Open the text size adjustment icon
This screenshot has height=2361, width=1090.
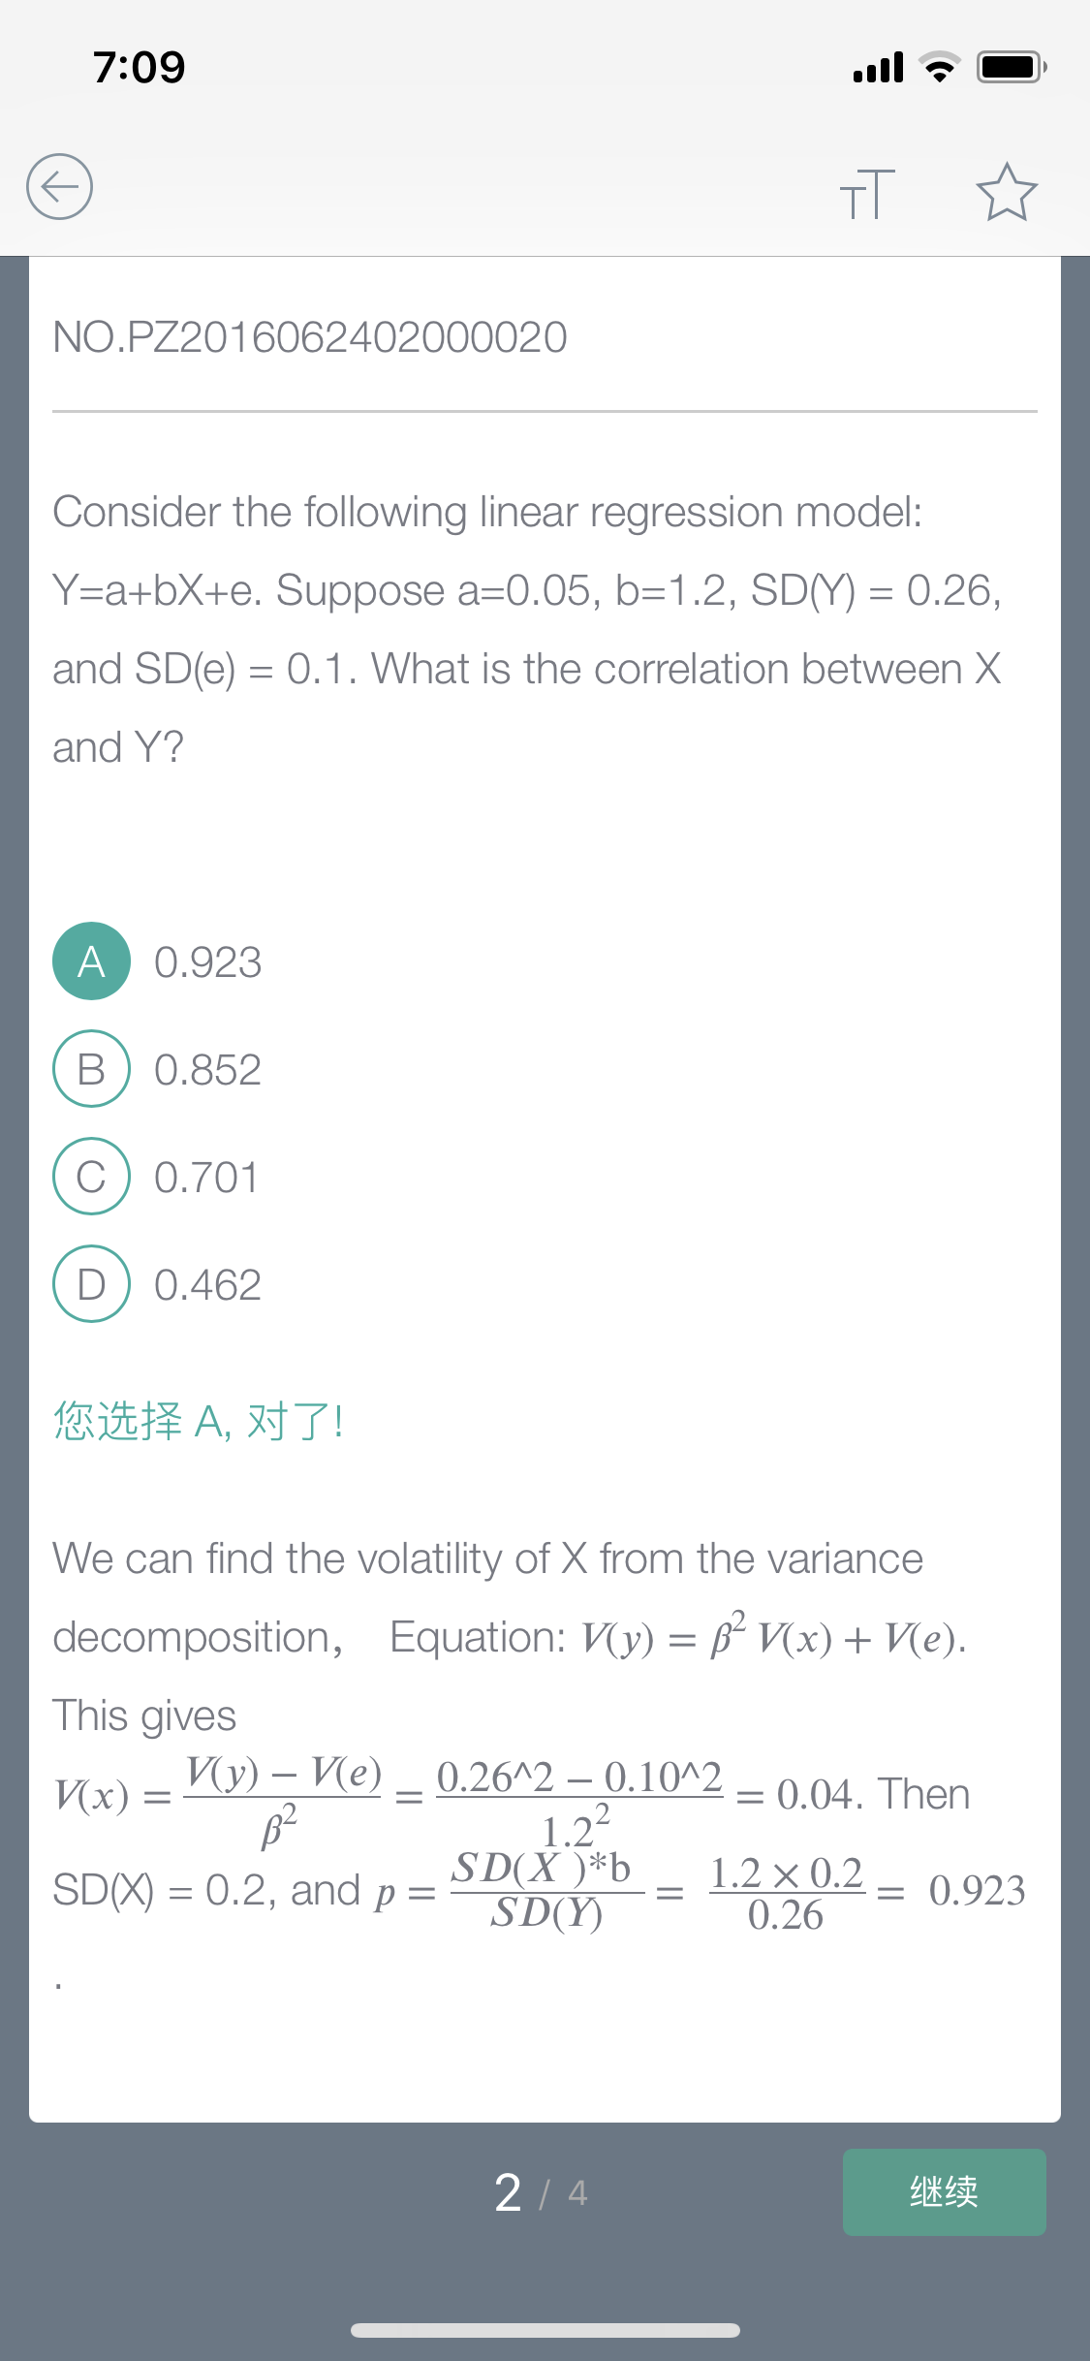867,193
